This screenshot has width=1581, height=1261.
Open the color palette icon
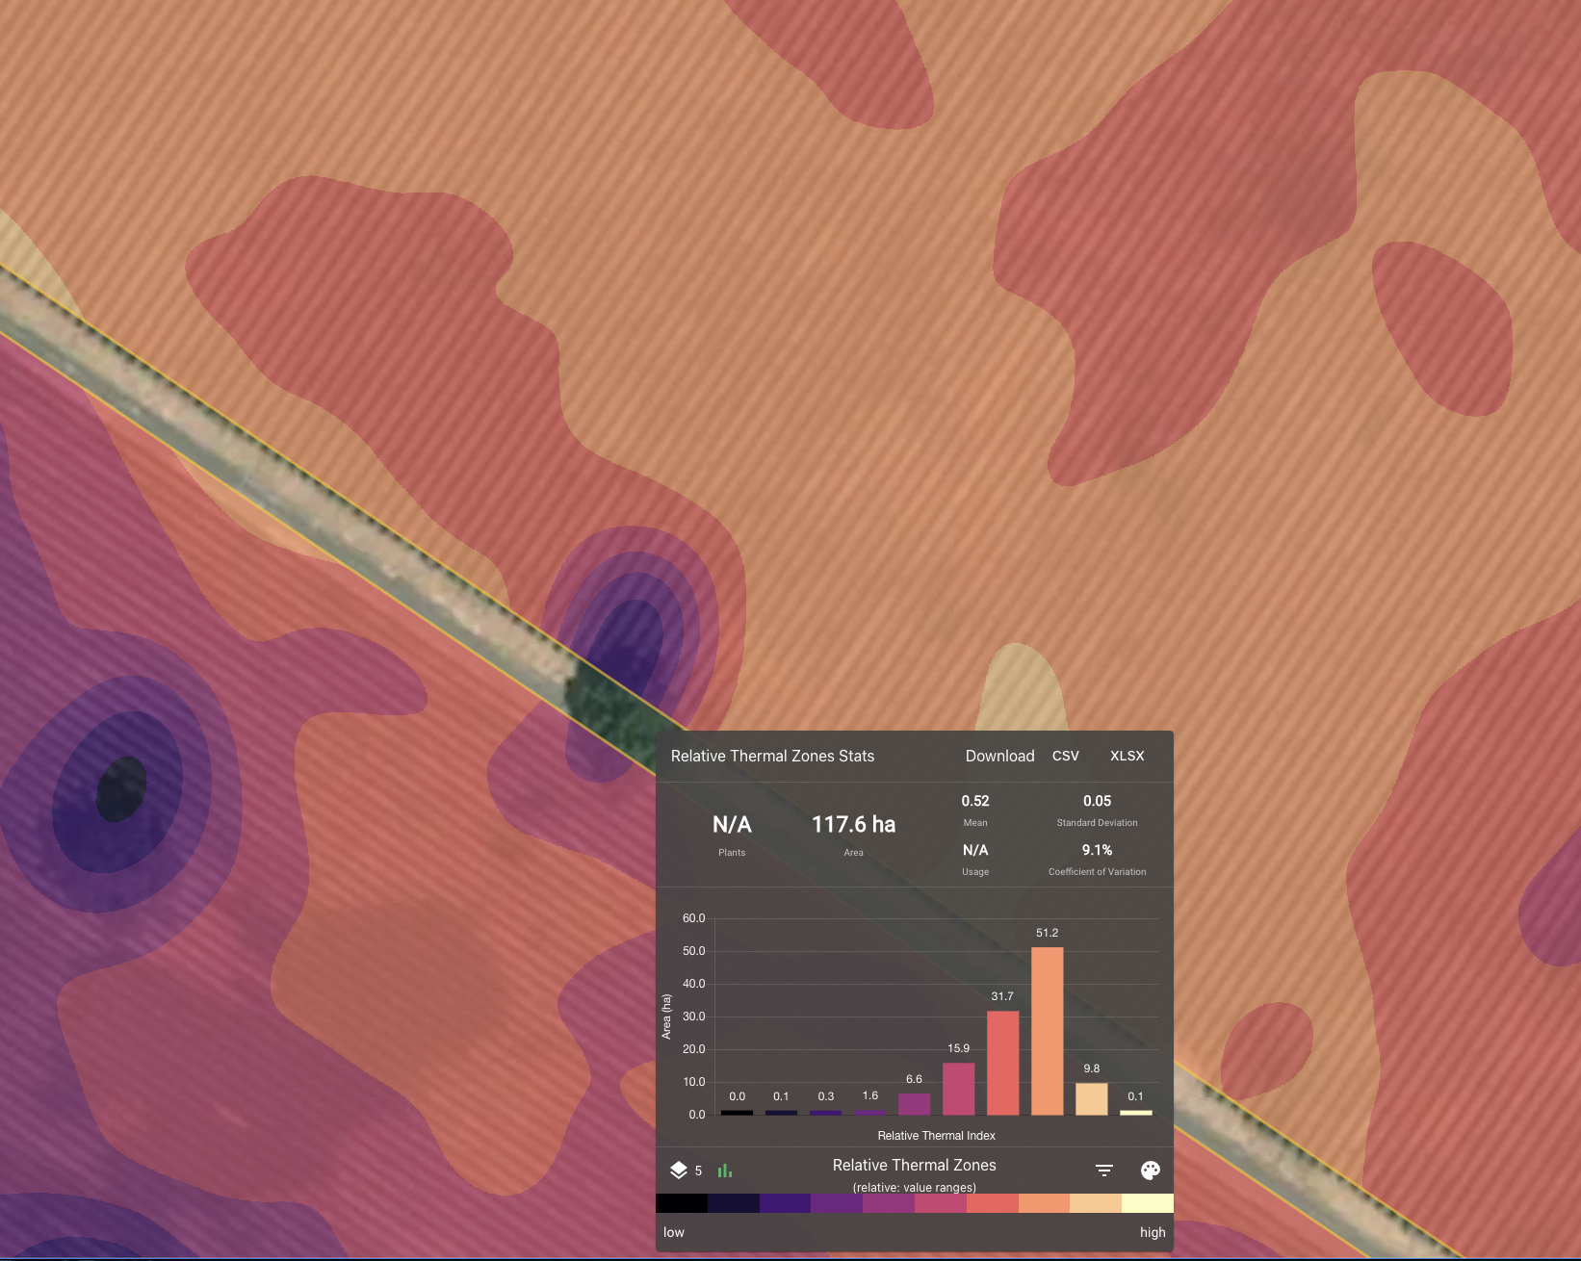1151,1171
